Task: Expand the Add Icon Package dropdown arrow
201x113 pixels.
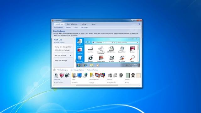Action: (x=70, y=55)
